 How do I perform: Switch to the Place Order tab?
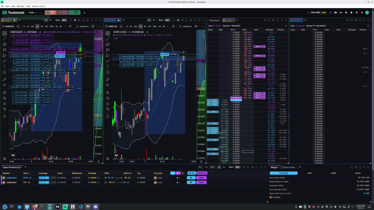tap(290, 167)
